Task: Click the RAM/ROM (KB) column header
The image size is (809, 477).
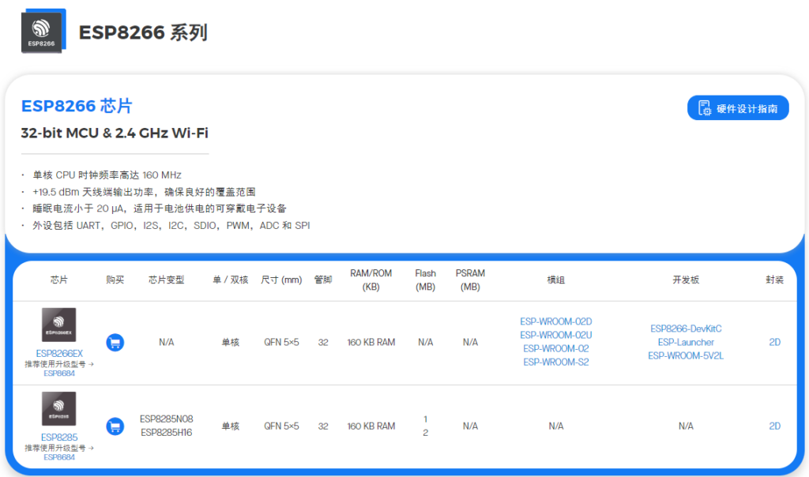Action: click(371, 280)
